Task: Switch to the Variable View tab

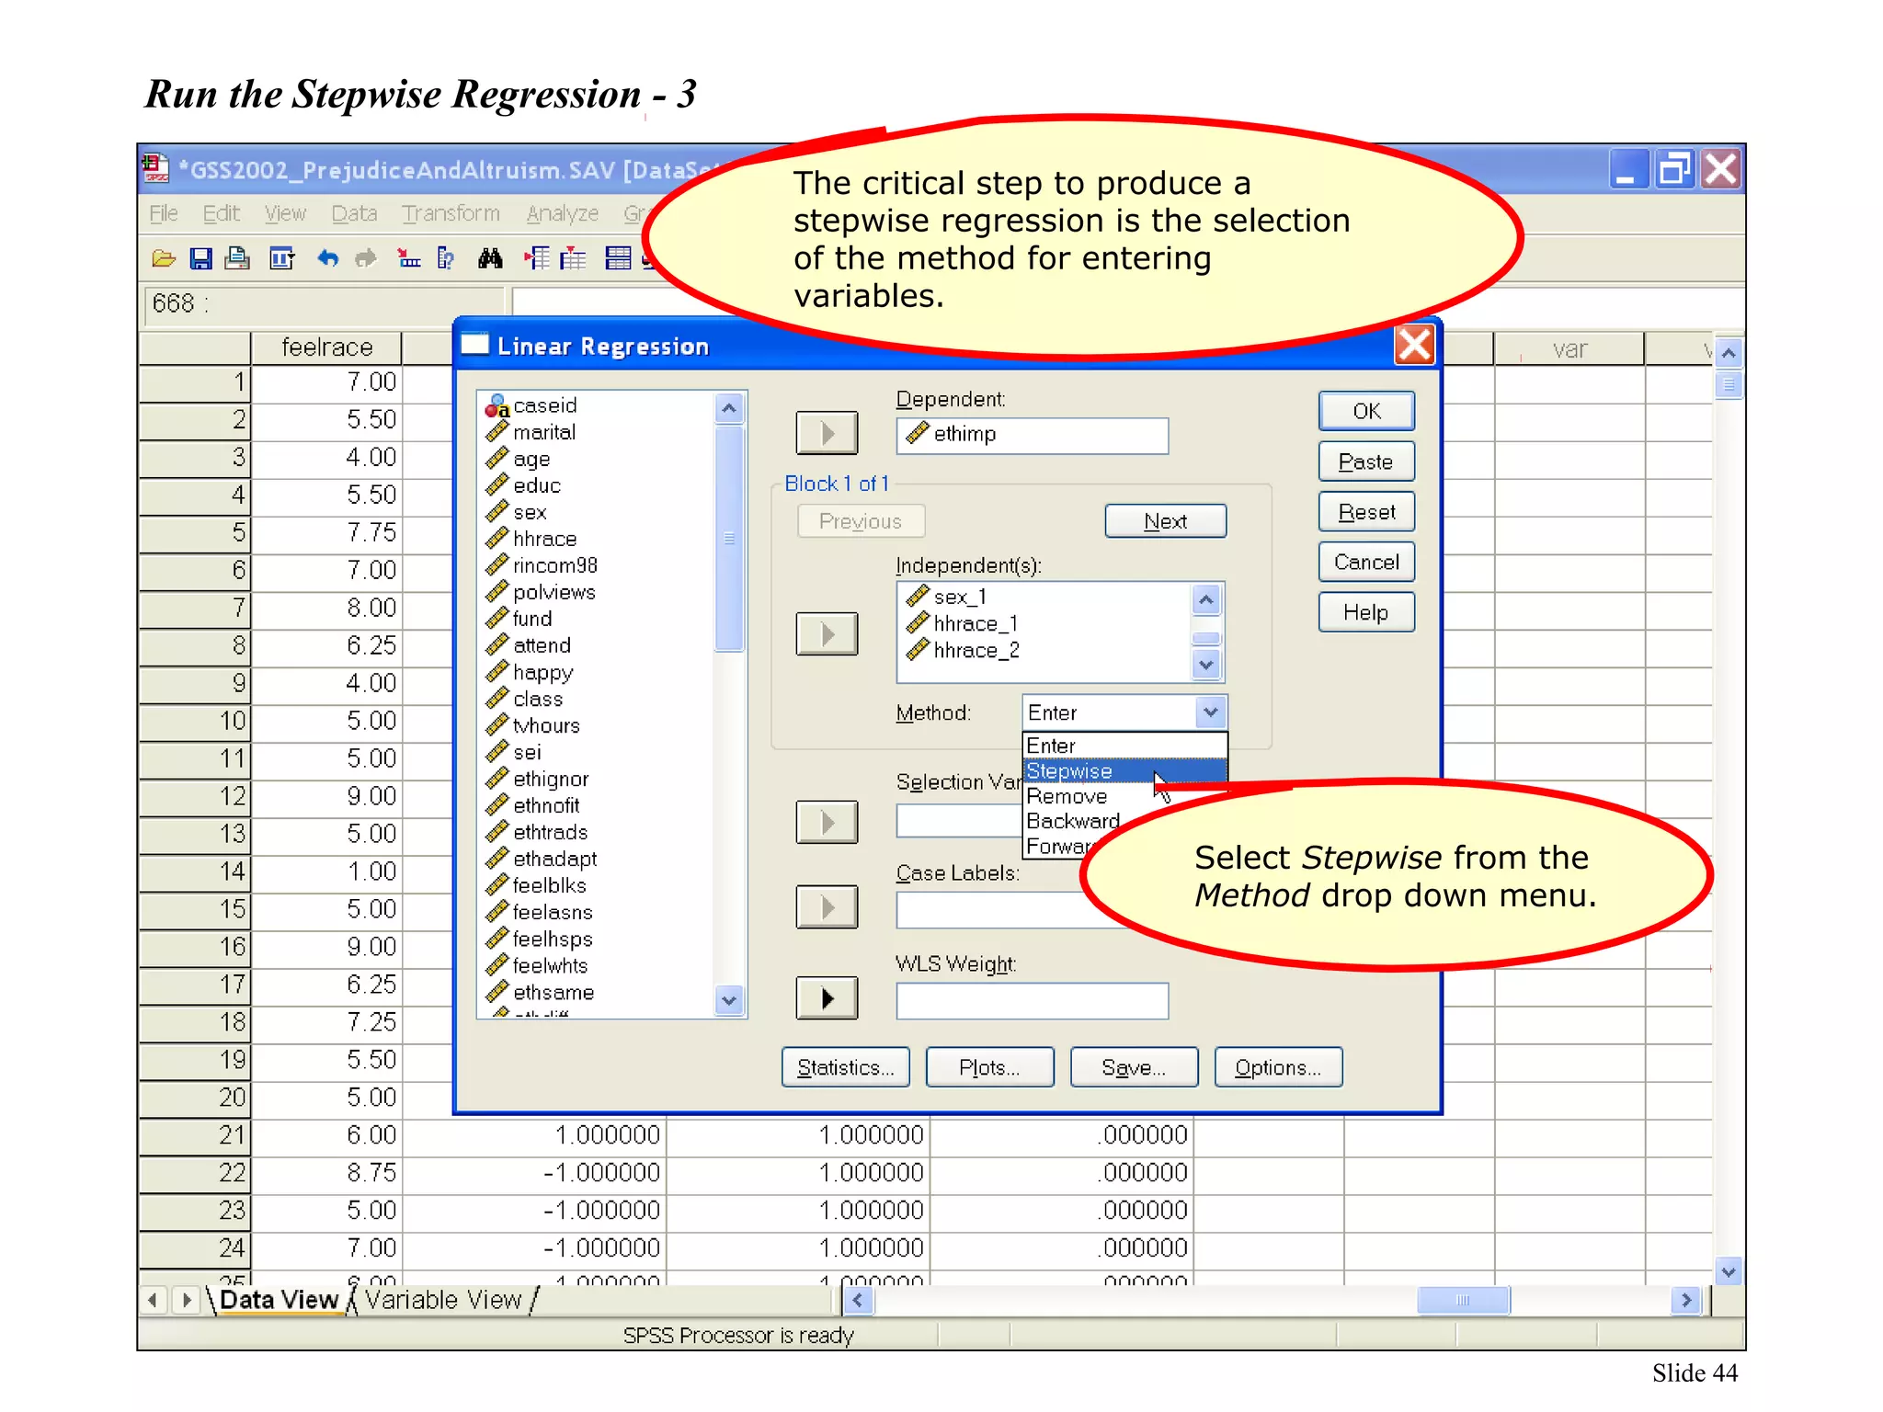Action: (x=443, y=1300)
